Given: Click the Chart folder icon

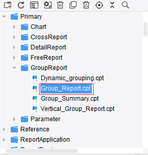Looking at the screenshot, I should pos(24,27).
